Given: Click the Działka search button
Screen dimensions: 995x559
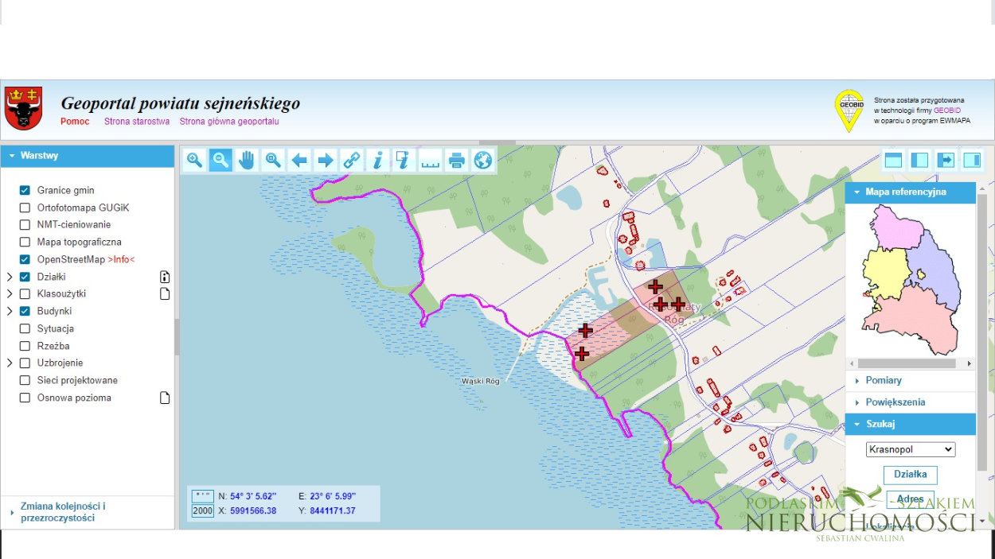Looking at the screenshot, I should (x=910, y=475).
